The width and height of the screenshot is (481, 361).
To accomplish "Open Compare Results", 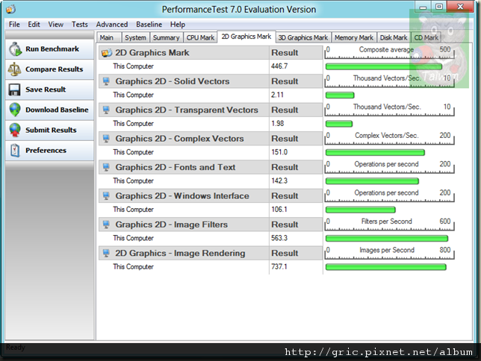I will 49,69.
